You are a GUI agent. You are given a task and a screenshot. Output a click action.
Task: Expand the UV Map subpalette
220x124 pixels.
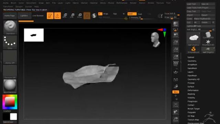pyautogui.click(x=191, y=116)
